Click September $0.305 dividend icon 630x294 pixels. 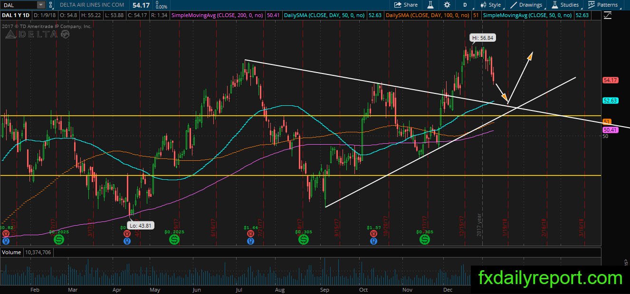pos(303,239)
